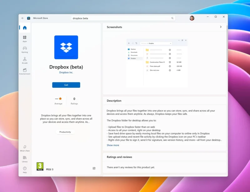Open the Gaming section in sidebar
The image size is (250, 192).
[x=25, y=50]
